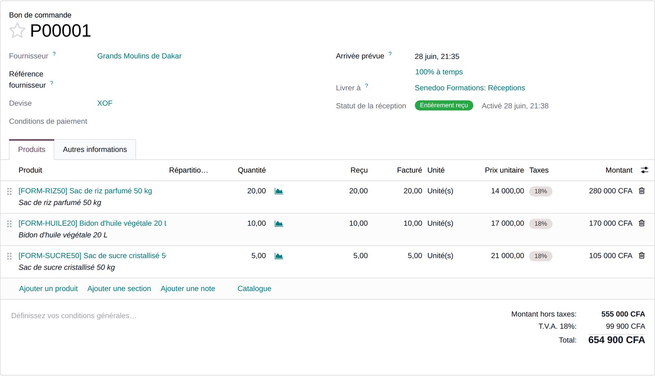The height and width of the screenshot is (376, 655).
Task: Delete the Sac de riz parfumé line
Action: (x=642, y=191)
